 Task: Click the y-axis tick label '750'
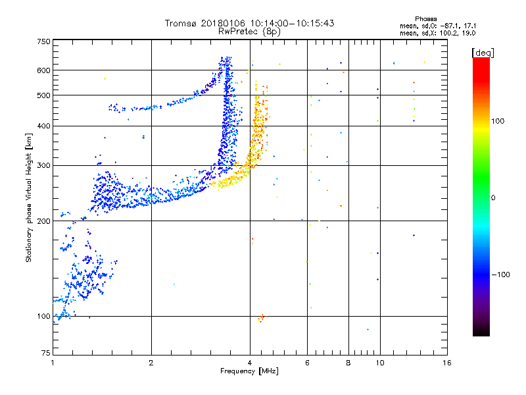43,41
